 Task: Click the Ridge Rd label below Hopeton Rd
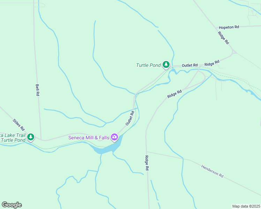223,38
